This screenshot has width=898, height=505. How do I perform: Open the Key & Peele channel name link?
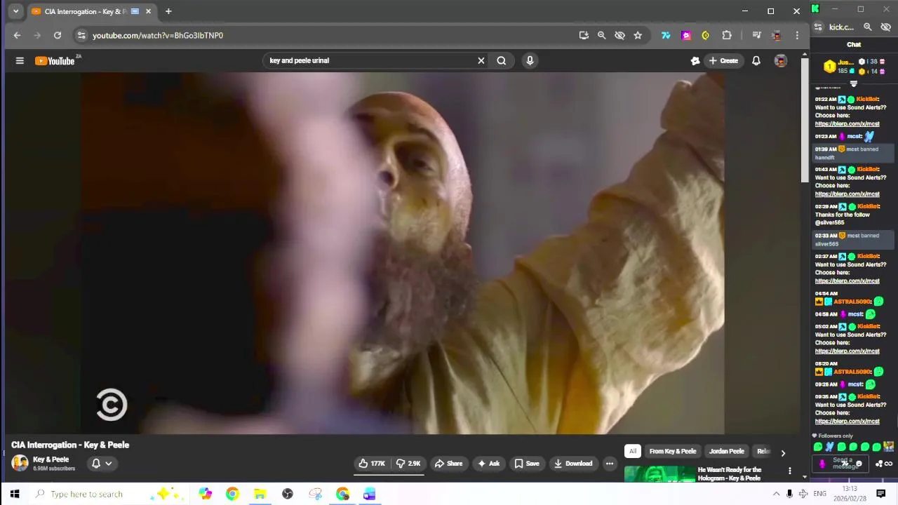[x=51, y=459]
